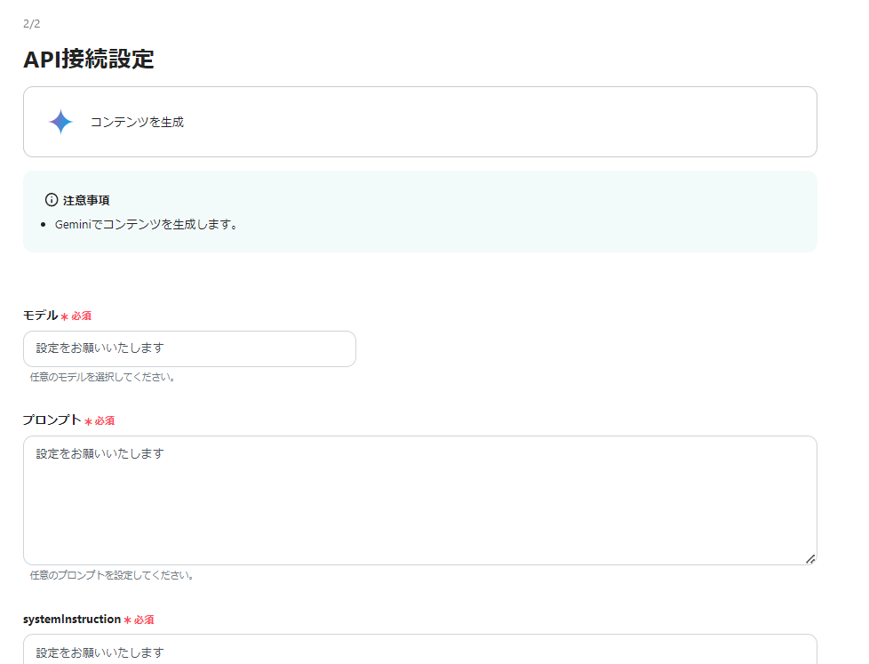Select the コンテンツを生成 card
The height and width of the screenshot is (664, 869).
coord(419,122)
